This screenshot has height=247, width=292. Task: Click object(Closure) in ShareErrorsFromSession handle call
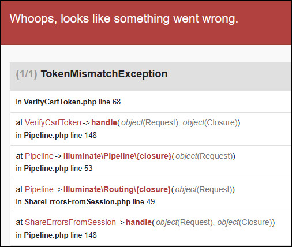click(x=245, y=222)
